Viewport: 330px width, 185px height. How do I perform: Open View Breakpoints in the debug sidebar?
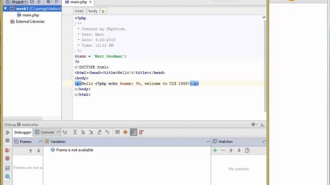click(7, 150)
